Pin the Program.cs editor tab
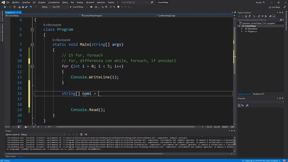The image size is (288, 162). pos(17,13)
